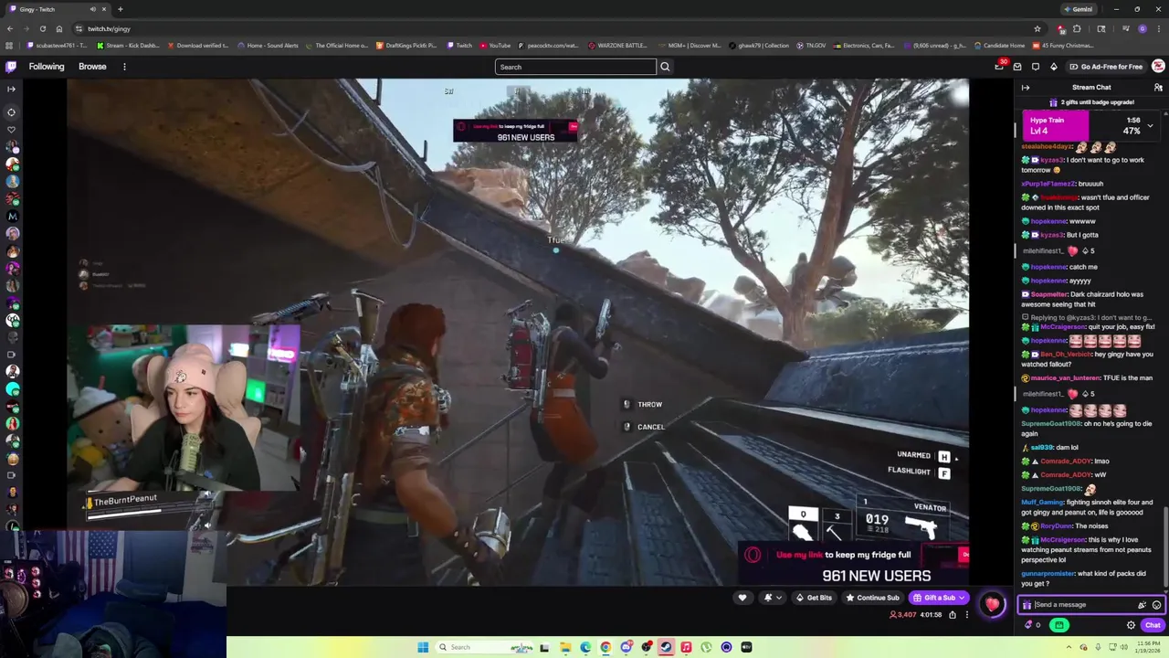1169x658 pixels.
Task: Open Chrome from the taskbar
Action: 606,647
